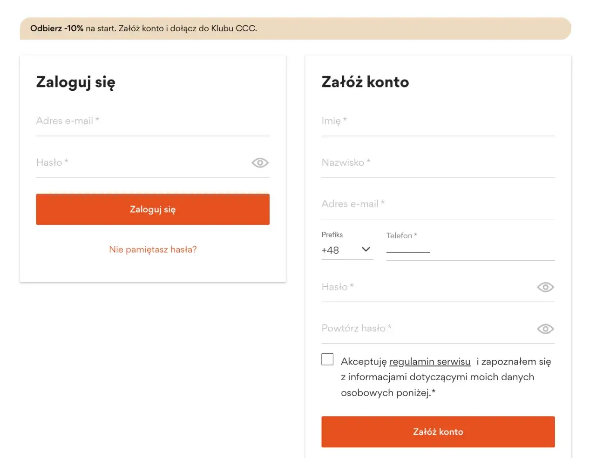Reveal the Powtórz hasło field password
The image size is (596, 458).
(545, 329)
